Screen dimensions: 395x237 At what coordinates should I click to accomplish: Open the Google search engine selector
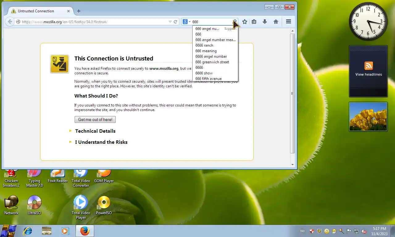[x=186, y=22]
